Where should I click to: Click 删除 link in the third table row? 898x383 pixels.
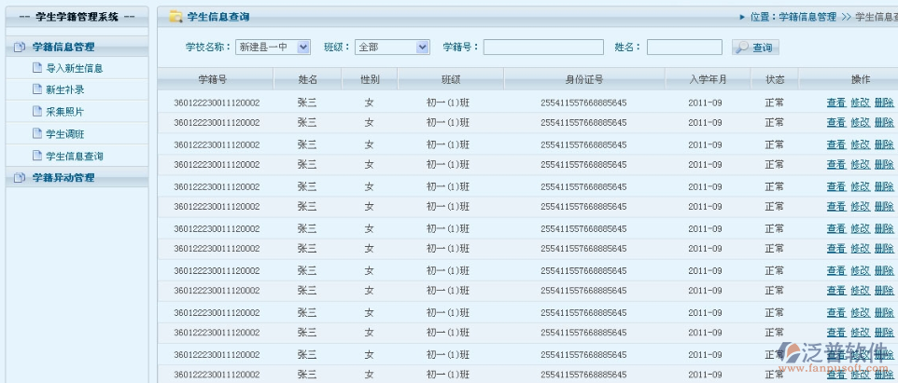(x=884, y=144)
